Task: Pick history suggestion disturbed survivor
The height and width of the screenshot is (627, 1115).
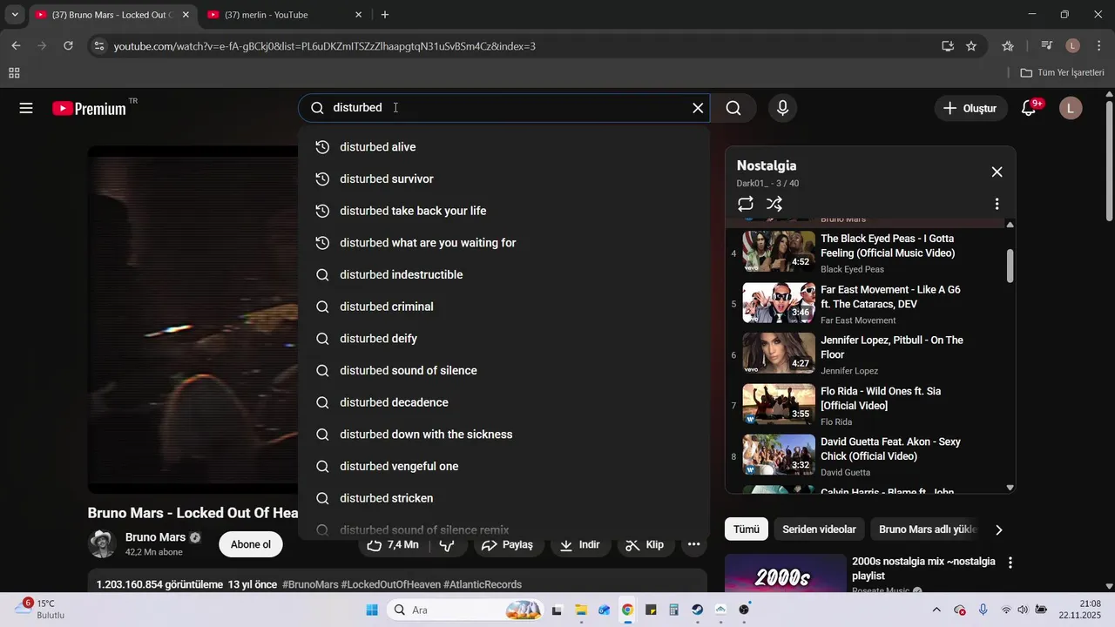Action: point(503,179)
